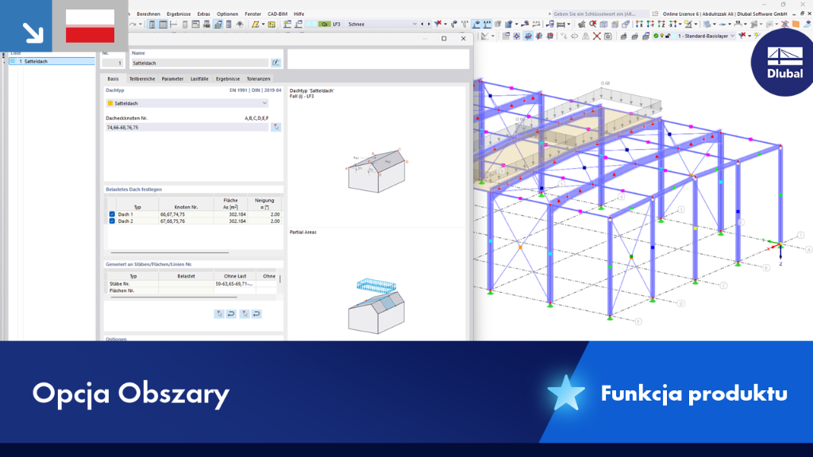Switch to the Toleranzen tab
The image size is (813, 457).
click(x=258, y=79)
